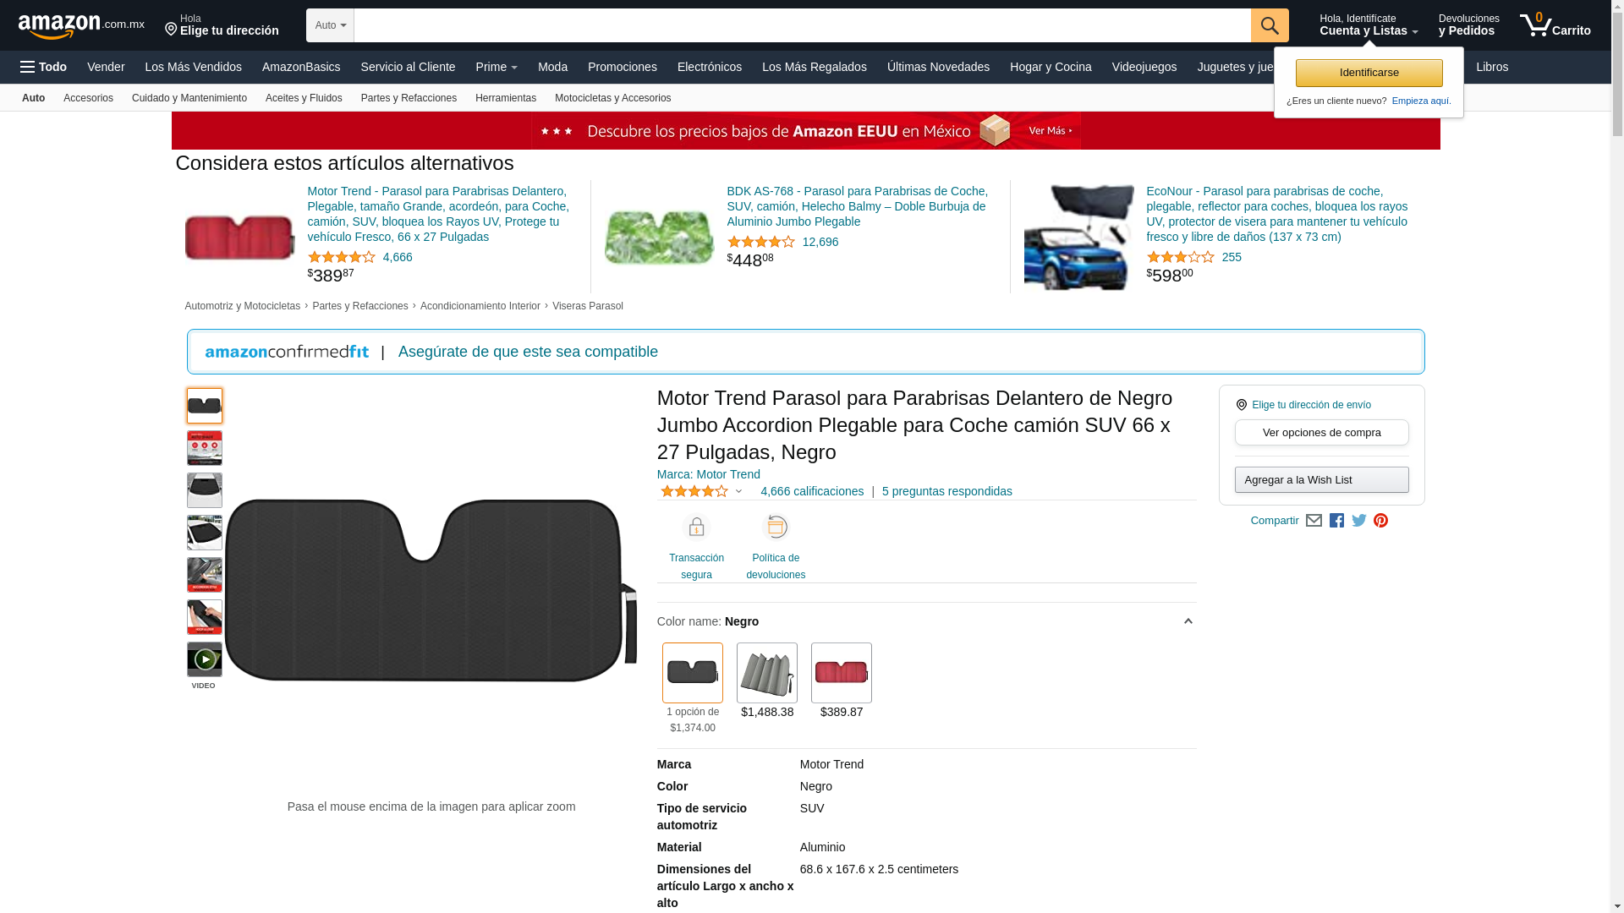Click the magnifying glass search button
The width and height of the screenshot is (1624, 913).
point(1269,25)
